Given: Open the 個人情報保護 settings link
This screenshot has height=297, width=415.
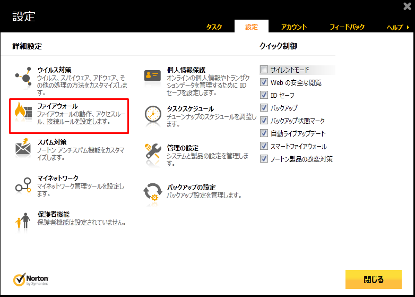Looking at the screenshot, I should click(186, 70).
